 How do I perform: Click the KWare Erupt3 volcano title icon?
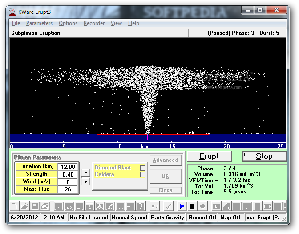12,12
